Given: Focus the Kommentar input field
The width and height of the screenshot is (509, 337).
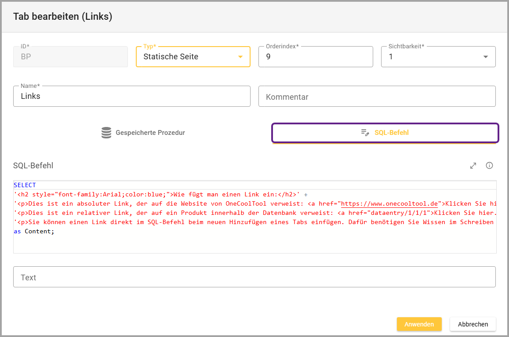Looking at the screenshot, I should [x=377, y=97].
